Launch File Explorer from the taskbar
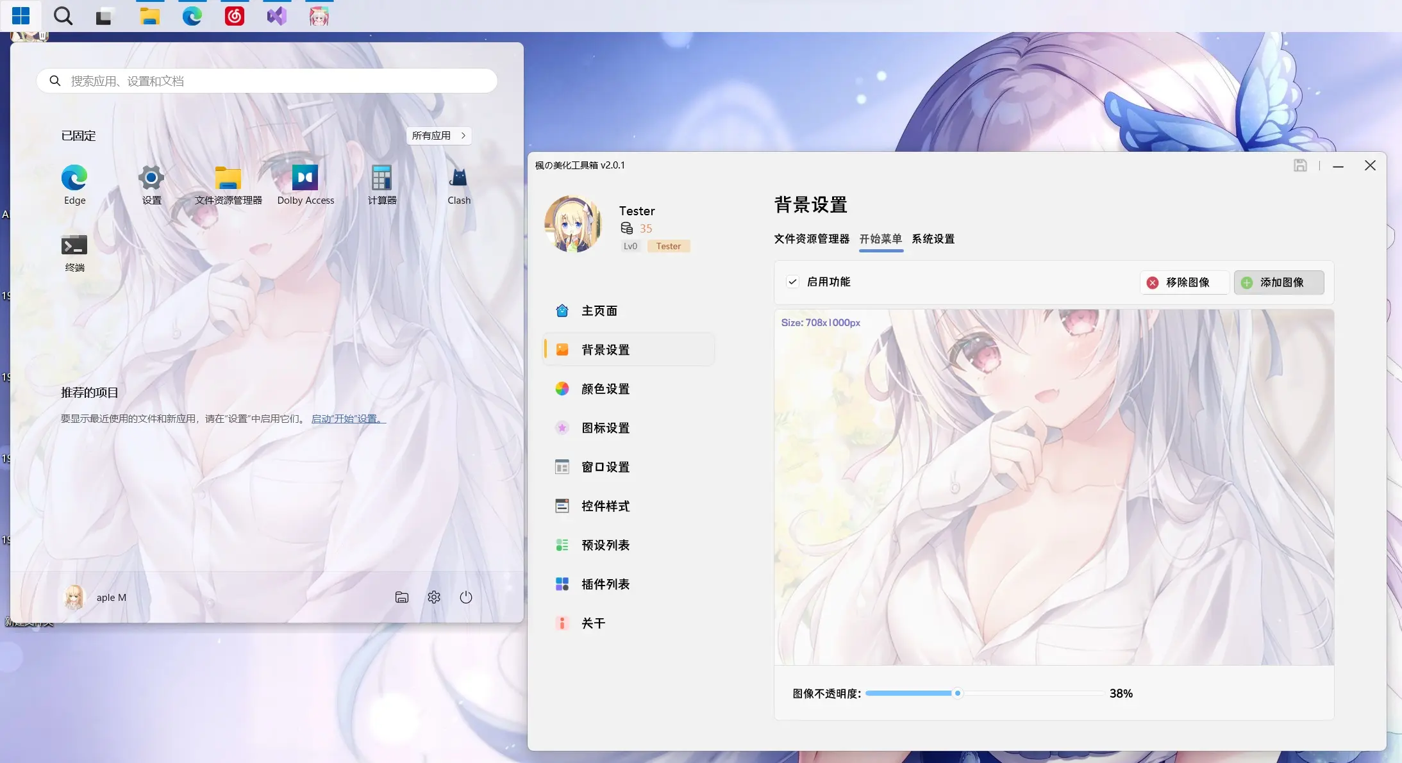The image size is (1402, 763). click(149, 16)
